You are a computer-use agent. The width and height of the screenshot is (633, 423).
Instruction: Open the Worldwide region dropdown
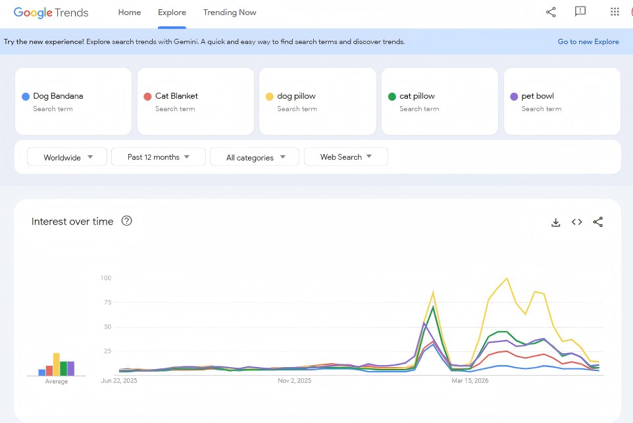[x=67, y=157]
